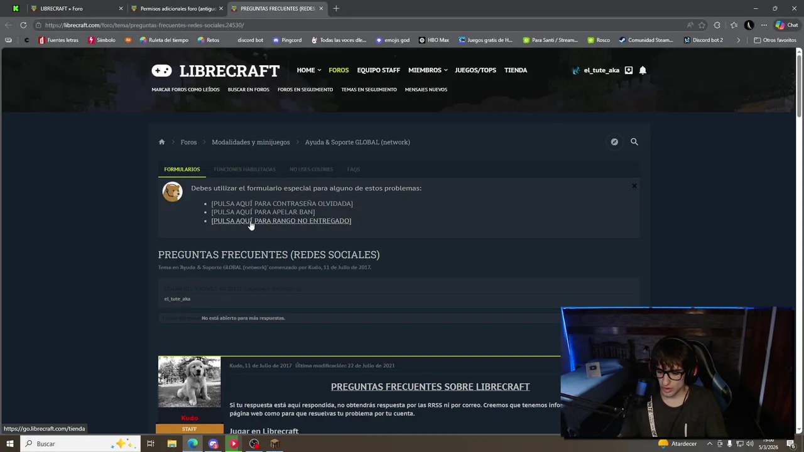Open the inbox icon next to el_tute_aka
Screen dimensions: 804x452
coord(629,70)
